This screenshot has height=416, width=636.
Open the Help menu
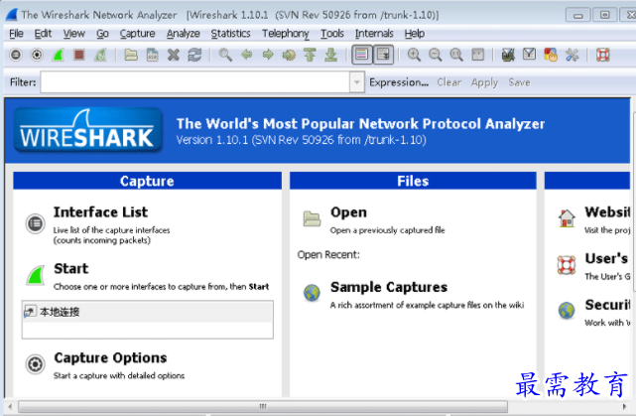click(x=414, y=34)
